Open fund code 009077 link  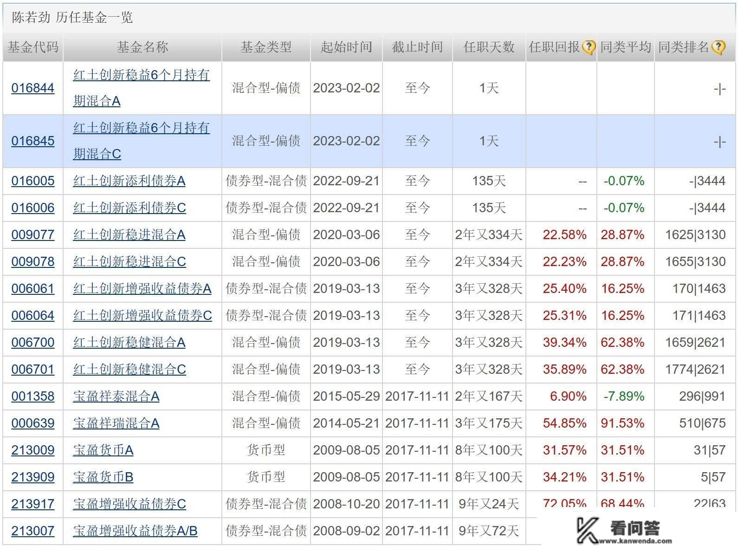(x=33, y=235)
